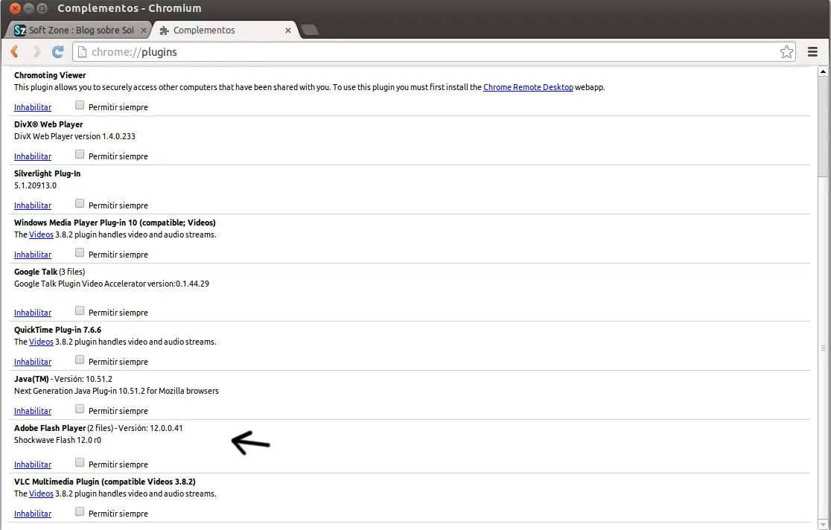Viewport: 831px width, 530px height.
Task: Click Google Talk Plugin Video Accelerator text
Action: pos(112,284)
